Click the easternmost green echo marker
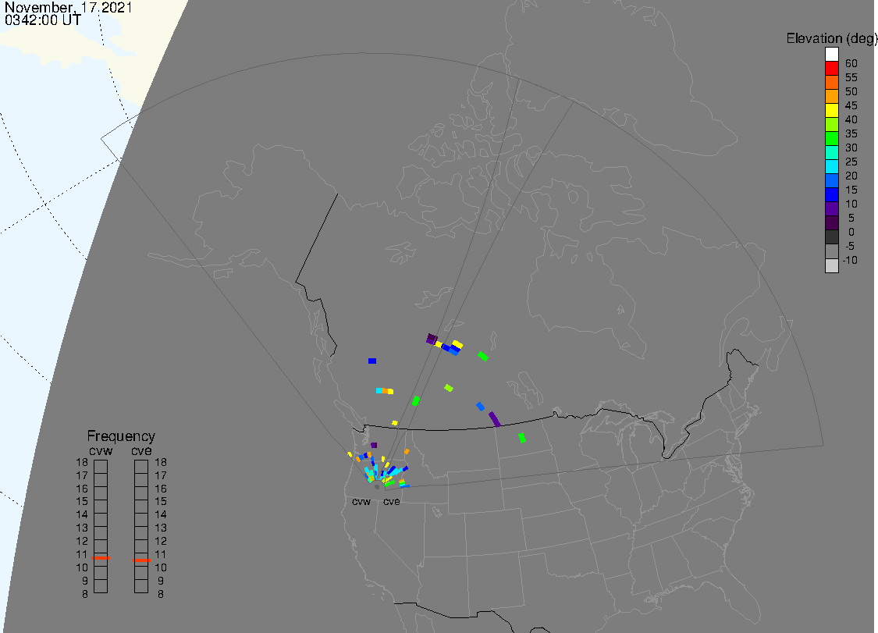The image size is (878, 633). point(522,438)
